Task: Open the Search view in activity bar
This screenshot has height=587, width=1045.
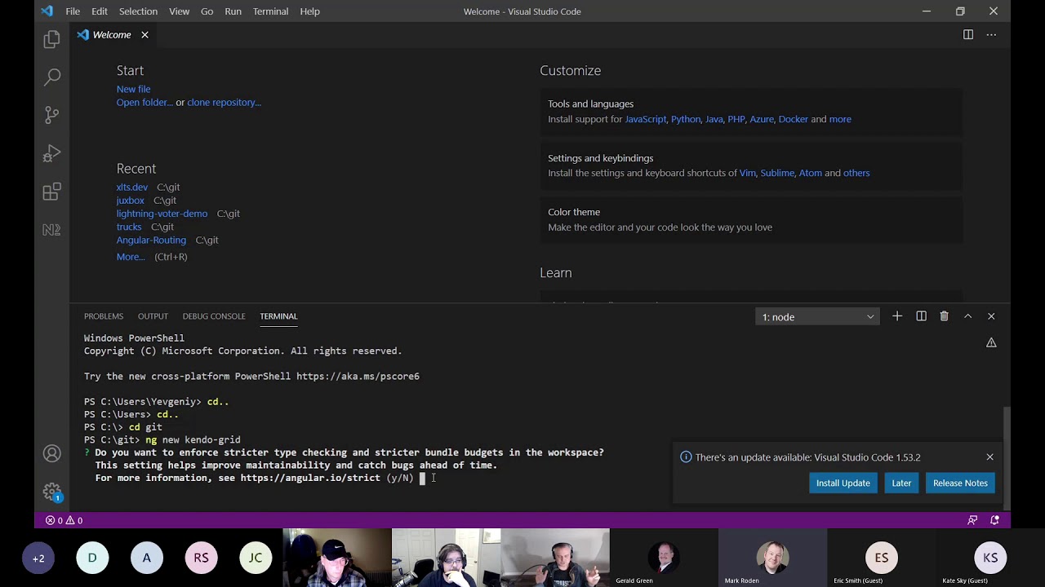Action: coord(51,77)
